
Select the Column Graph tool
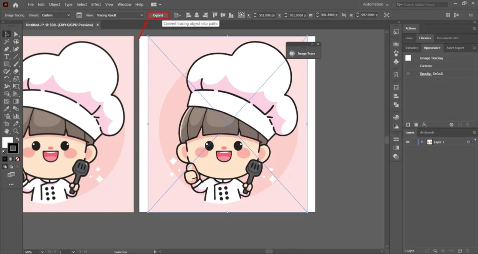click(16, 116)
